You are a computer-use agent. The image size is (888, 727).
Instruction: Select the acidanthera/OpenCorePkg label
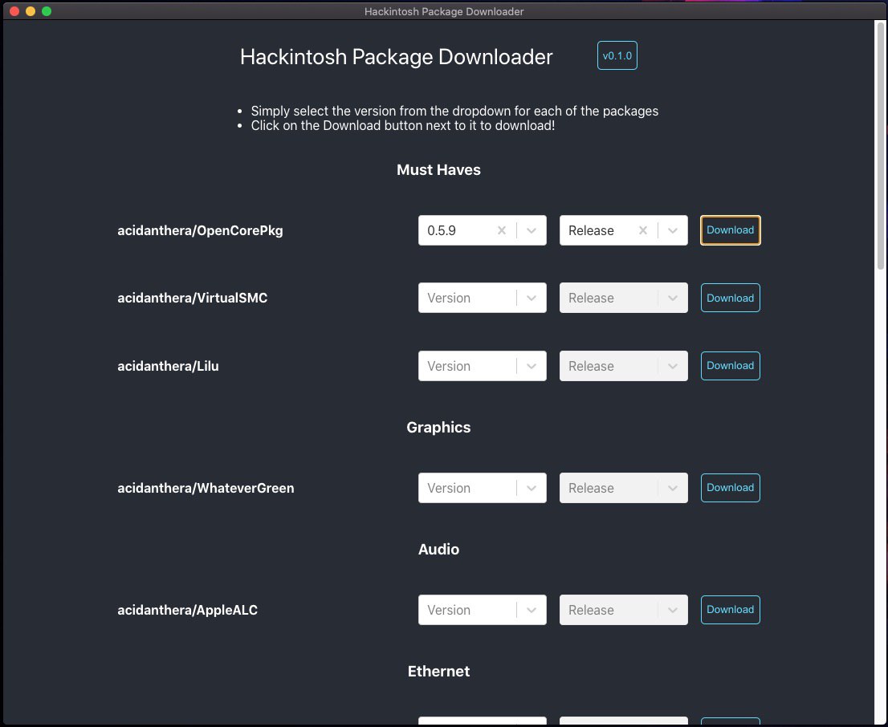[200, 230]
